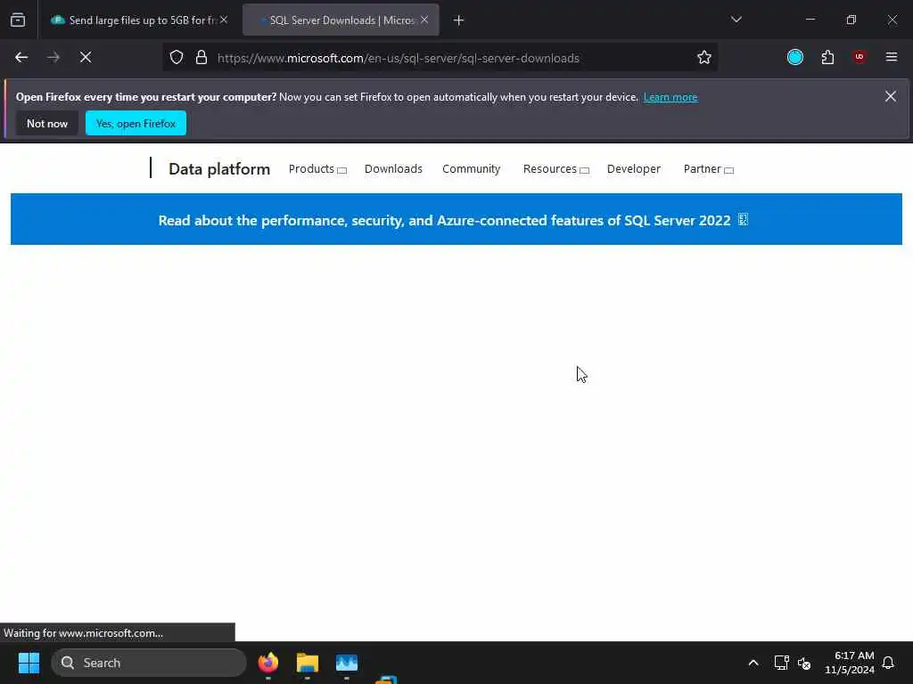
Task: Open the Firefox application menu
Action: click(892, 57)
